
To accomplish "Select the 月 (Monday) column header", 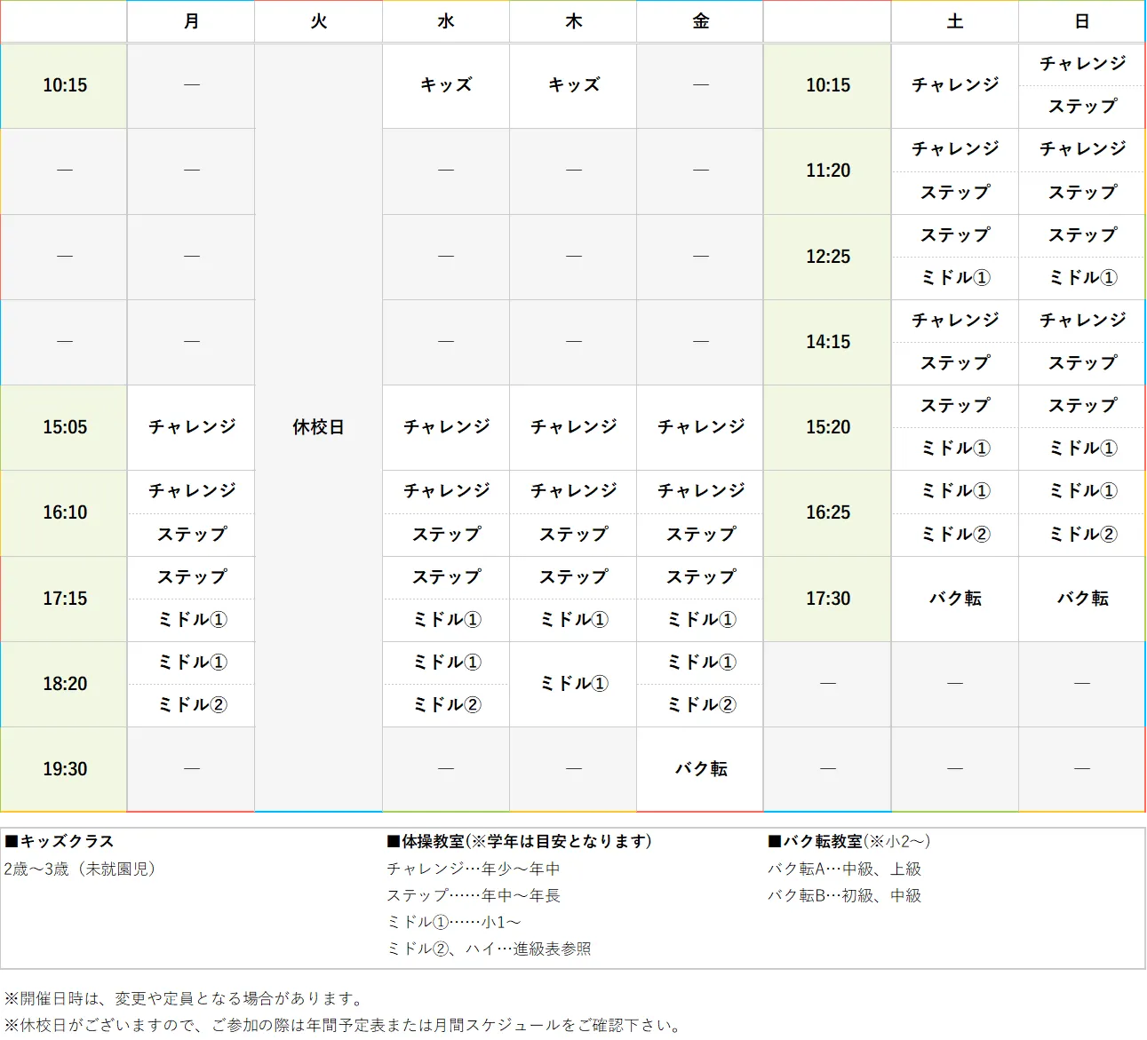I will click(x=191, y=21).
